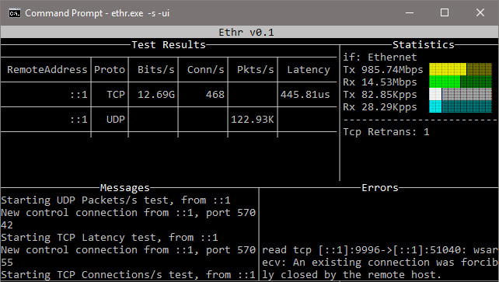Viewport: 499px width, 282px height.
Task: Click the Ethr v0.1 header bar
Action: [x=249, y=32]
